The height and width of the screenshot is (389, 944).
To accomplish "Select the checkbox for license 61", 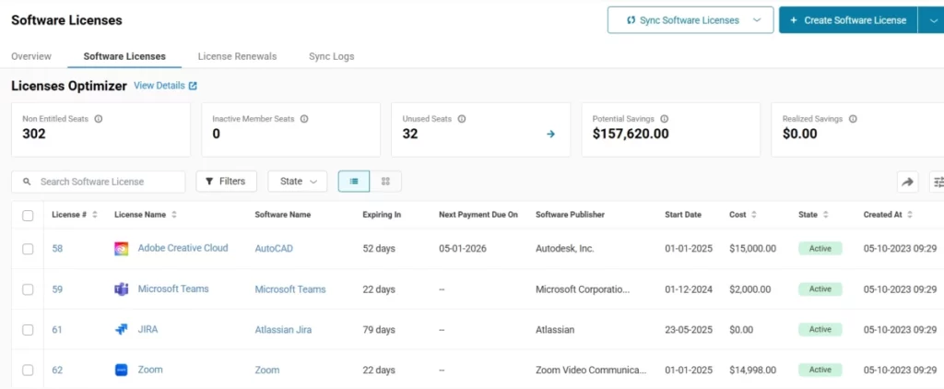I will pyautogui.click(x=28, y=330).
